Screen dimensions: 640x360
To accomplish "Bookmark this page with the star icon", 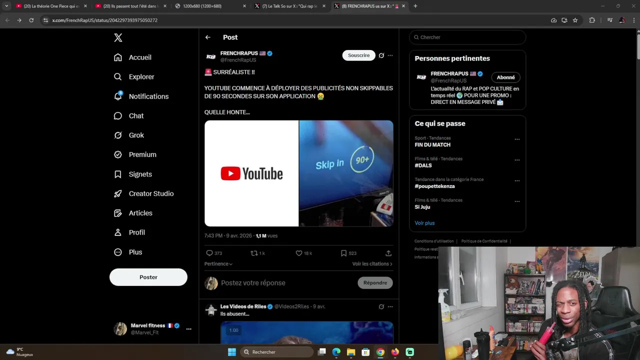I will [x=575, y=20].
